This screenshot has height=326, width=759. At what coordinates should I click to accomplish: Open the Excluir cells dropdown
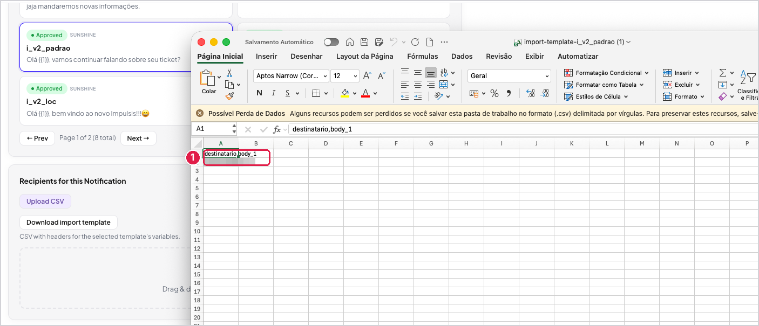(x=681, y=85)
